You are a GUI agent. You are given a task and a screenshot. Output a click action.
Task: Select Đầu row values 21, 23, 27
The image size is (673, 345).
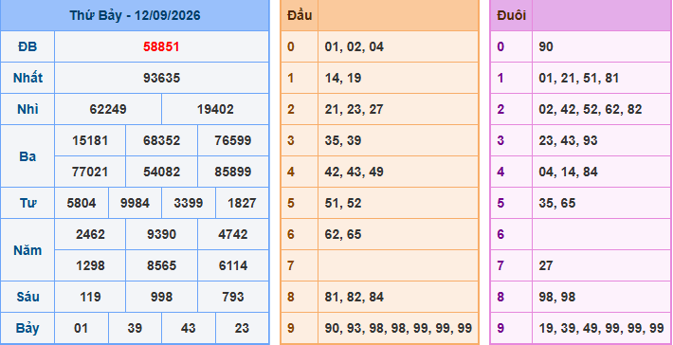[355, 109]
